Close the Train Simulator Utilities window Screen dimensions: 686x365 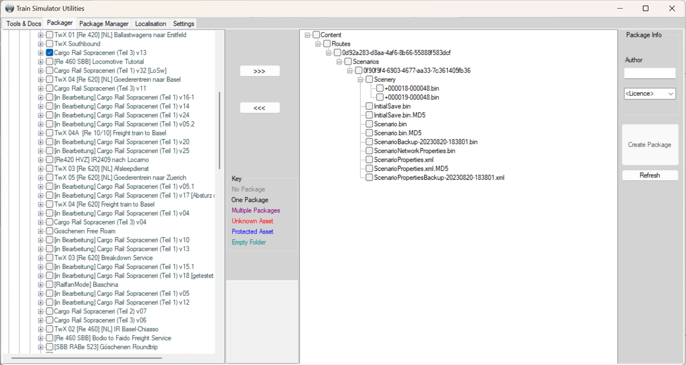[672, 9]
